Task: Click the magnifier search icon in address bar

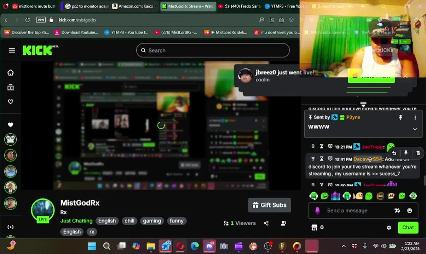Action: (261, 20)
